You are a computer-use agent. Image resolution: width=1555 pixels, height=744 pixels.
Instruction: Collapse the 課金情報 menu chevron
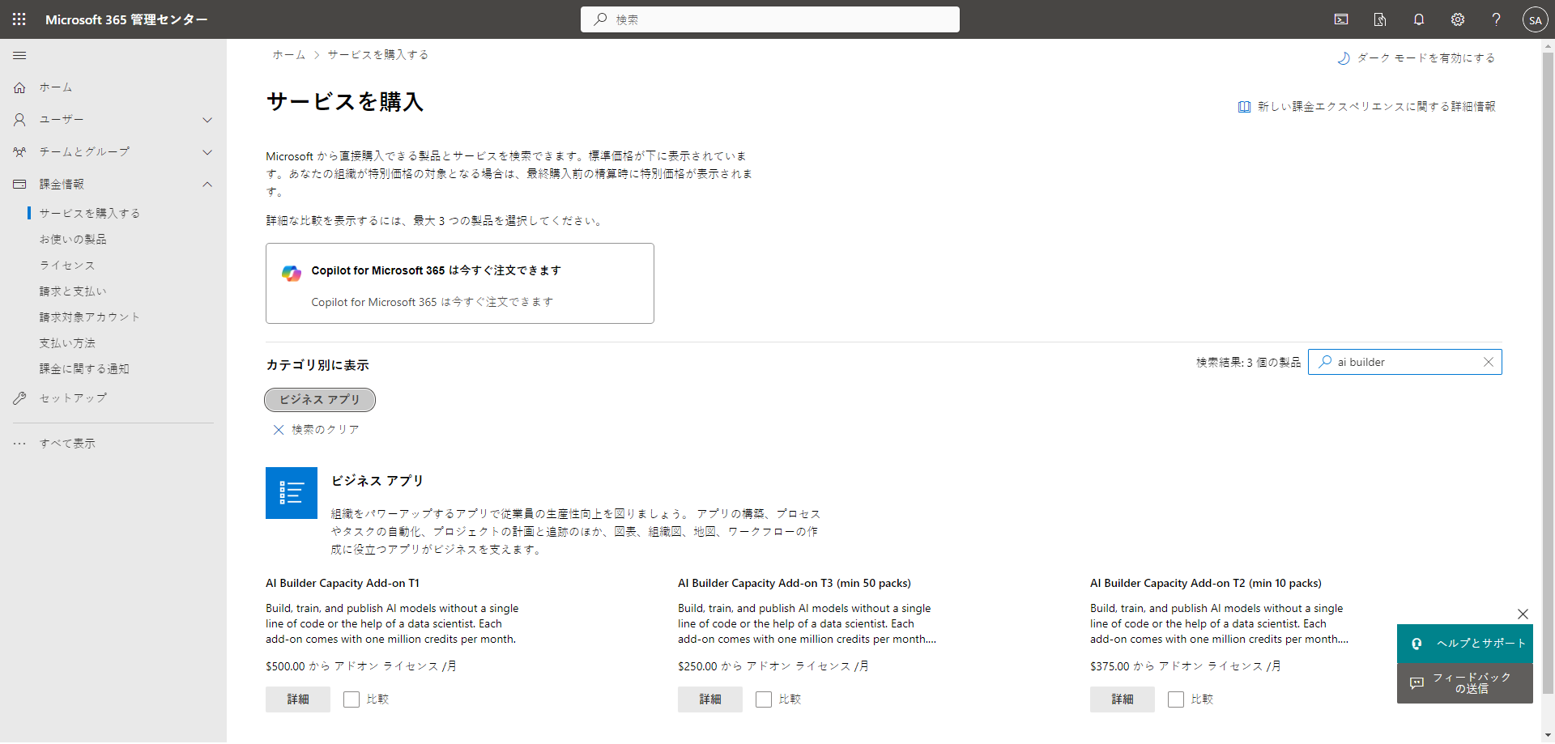coord(207,185)
